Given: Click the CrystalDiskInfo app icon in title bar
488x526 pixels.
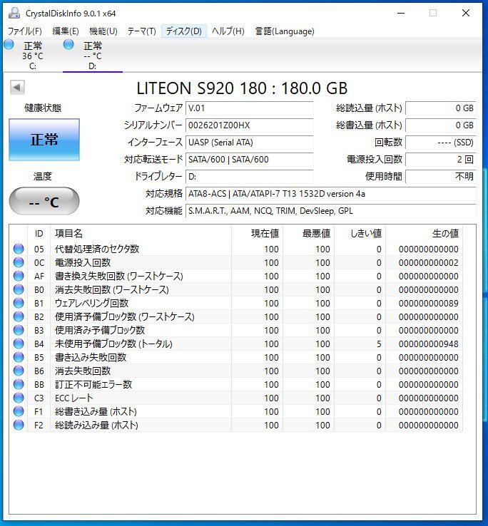Looking at the screenshot, I should tap(14, 13).
